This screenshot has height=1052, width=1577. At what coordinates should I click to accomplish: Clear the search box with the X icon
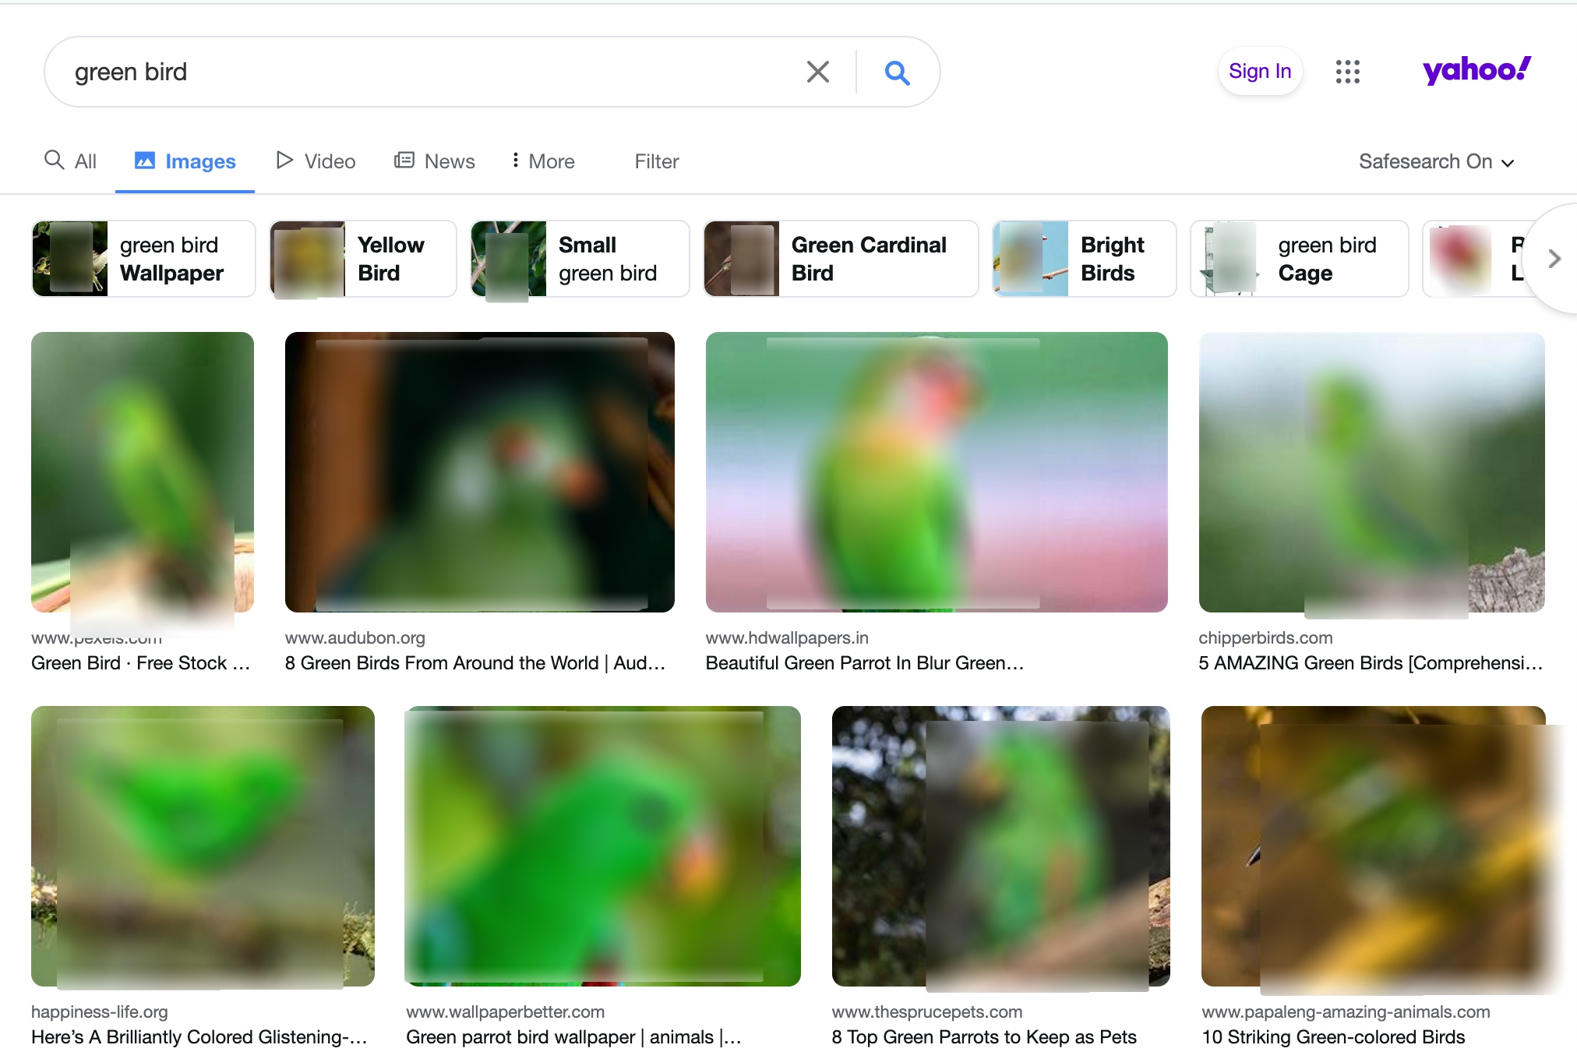(817, 71)
